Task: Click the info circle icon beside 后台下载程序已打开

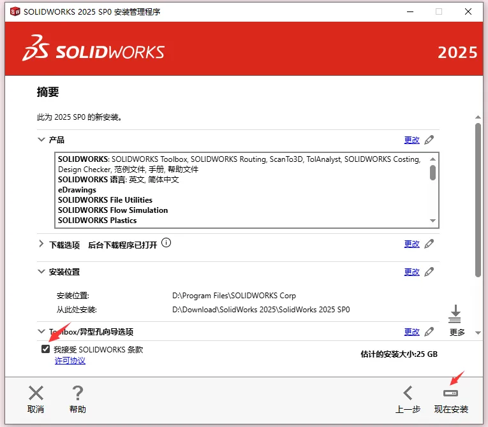Action: pyautogui.click(x=166, y=243)
